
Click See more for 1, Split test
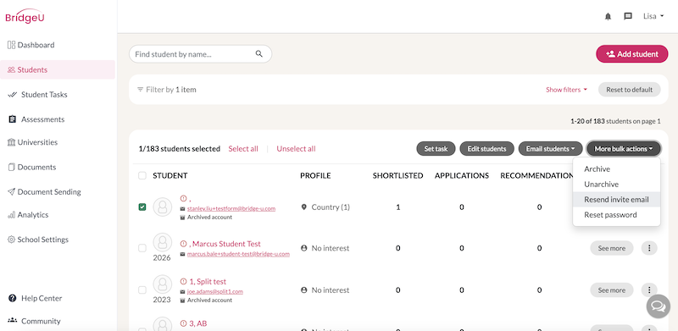pyautogui.click(x=611, y=290)
